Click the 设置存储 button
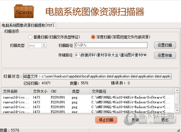 point(165,55)
